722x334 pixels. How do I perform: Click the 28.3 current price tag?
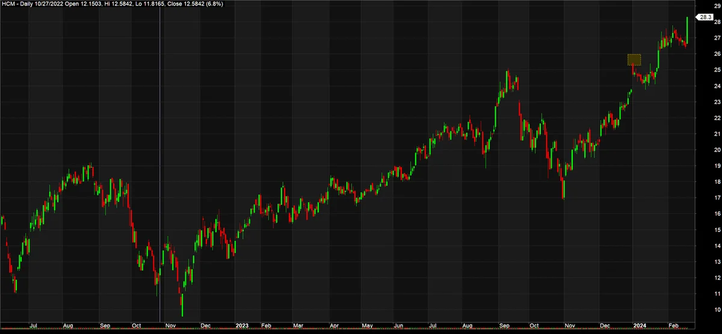[705, 17]
